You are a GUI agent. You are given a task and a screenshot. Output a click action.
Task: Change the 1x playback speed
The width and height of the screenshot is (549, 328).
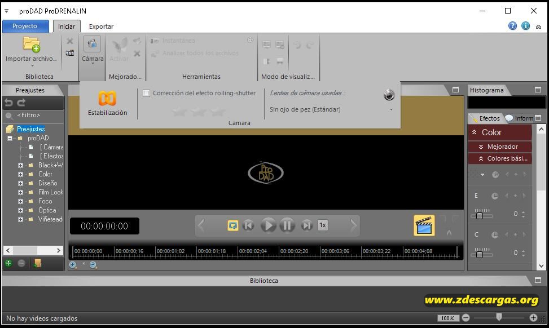click(x=323, y=225)
